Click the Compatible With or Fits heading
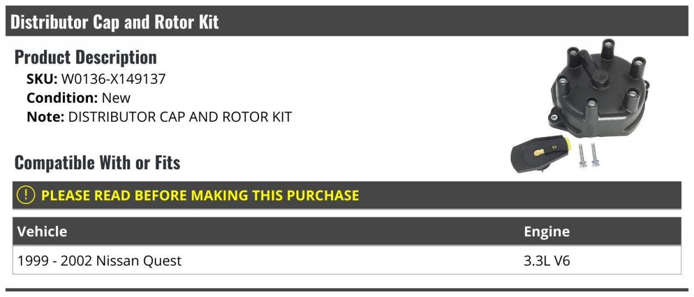The width and height of the screenshot is (694, 297). (x=97, y=163)
